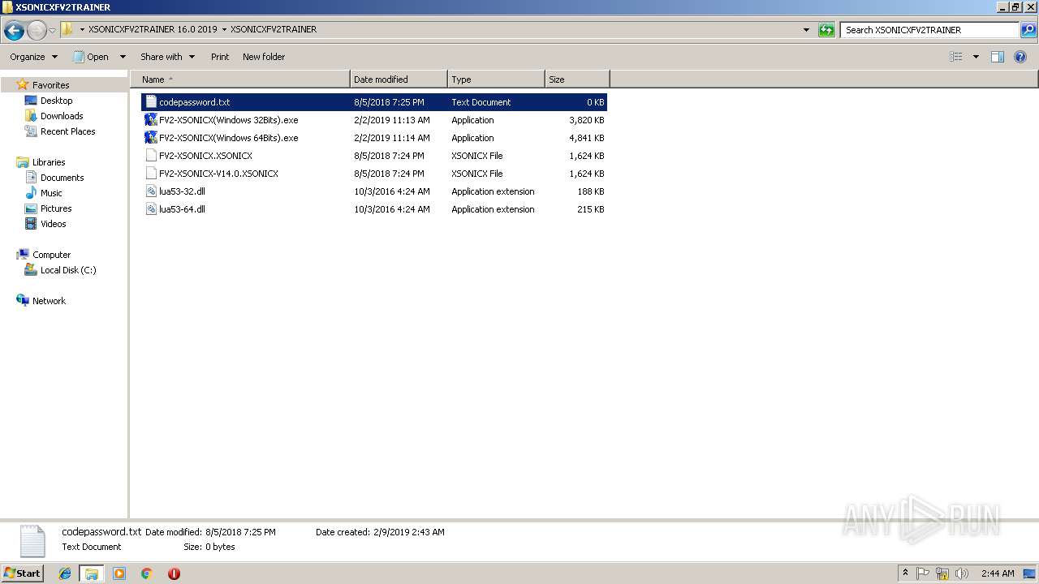
Task: Click the folder icon in address bar
Action: click(x=67, y=29)
